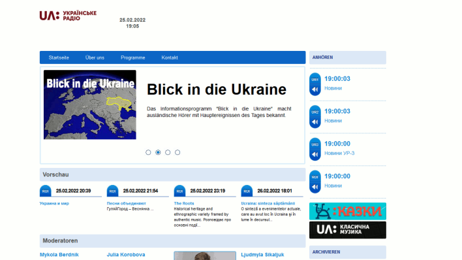Open moderator Ljudmyla Sikaljuk profile
The image size is (462, 260).
point(262,255)
